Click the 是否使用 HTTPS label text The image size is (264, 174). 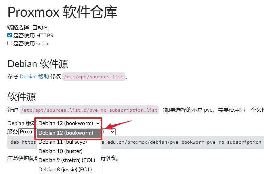[33, 35]
